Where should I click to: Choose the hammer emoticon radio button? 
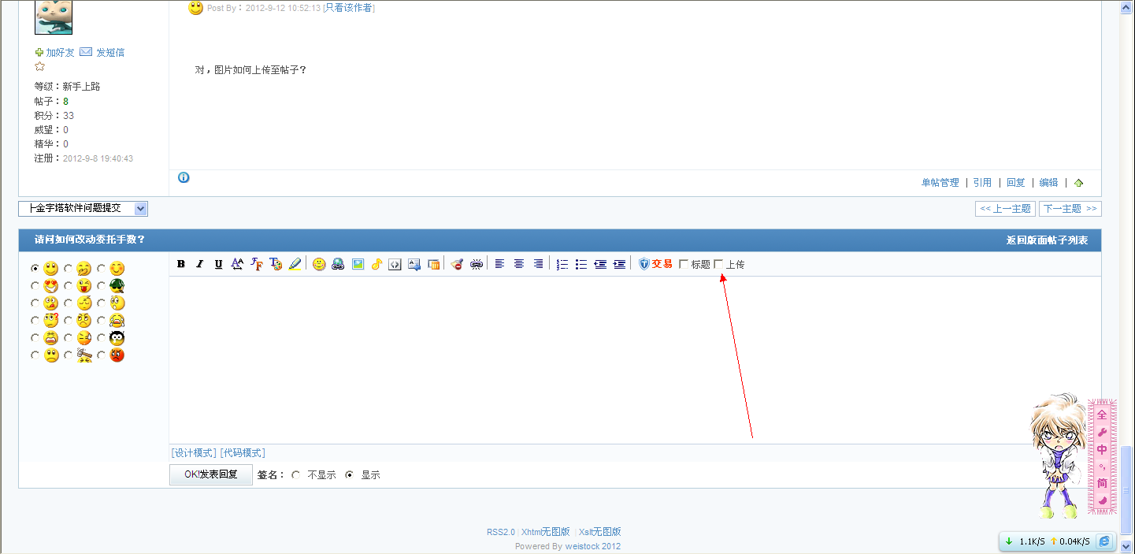tap(69, 355)
